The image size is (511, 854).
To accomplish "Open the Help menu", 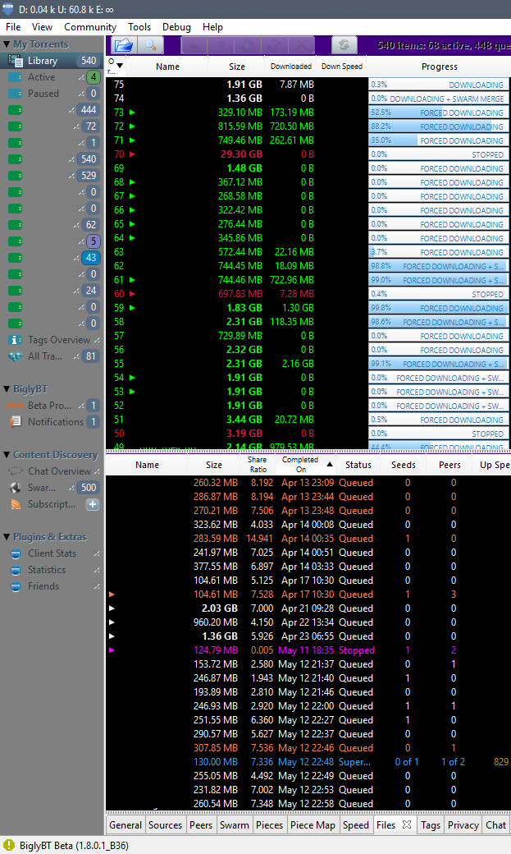I will coord(212,26).
